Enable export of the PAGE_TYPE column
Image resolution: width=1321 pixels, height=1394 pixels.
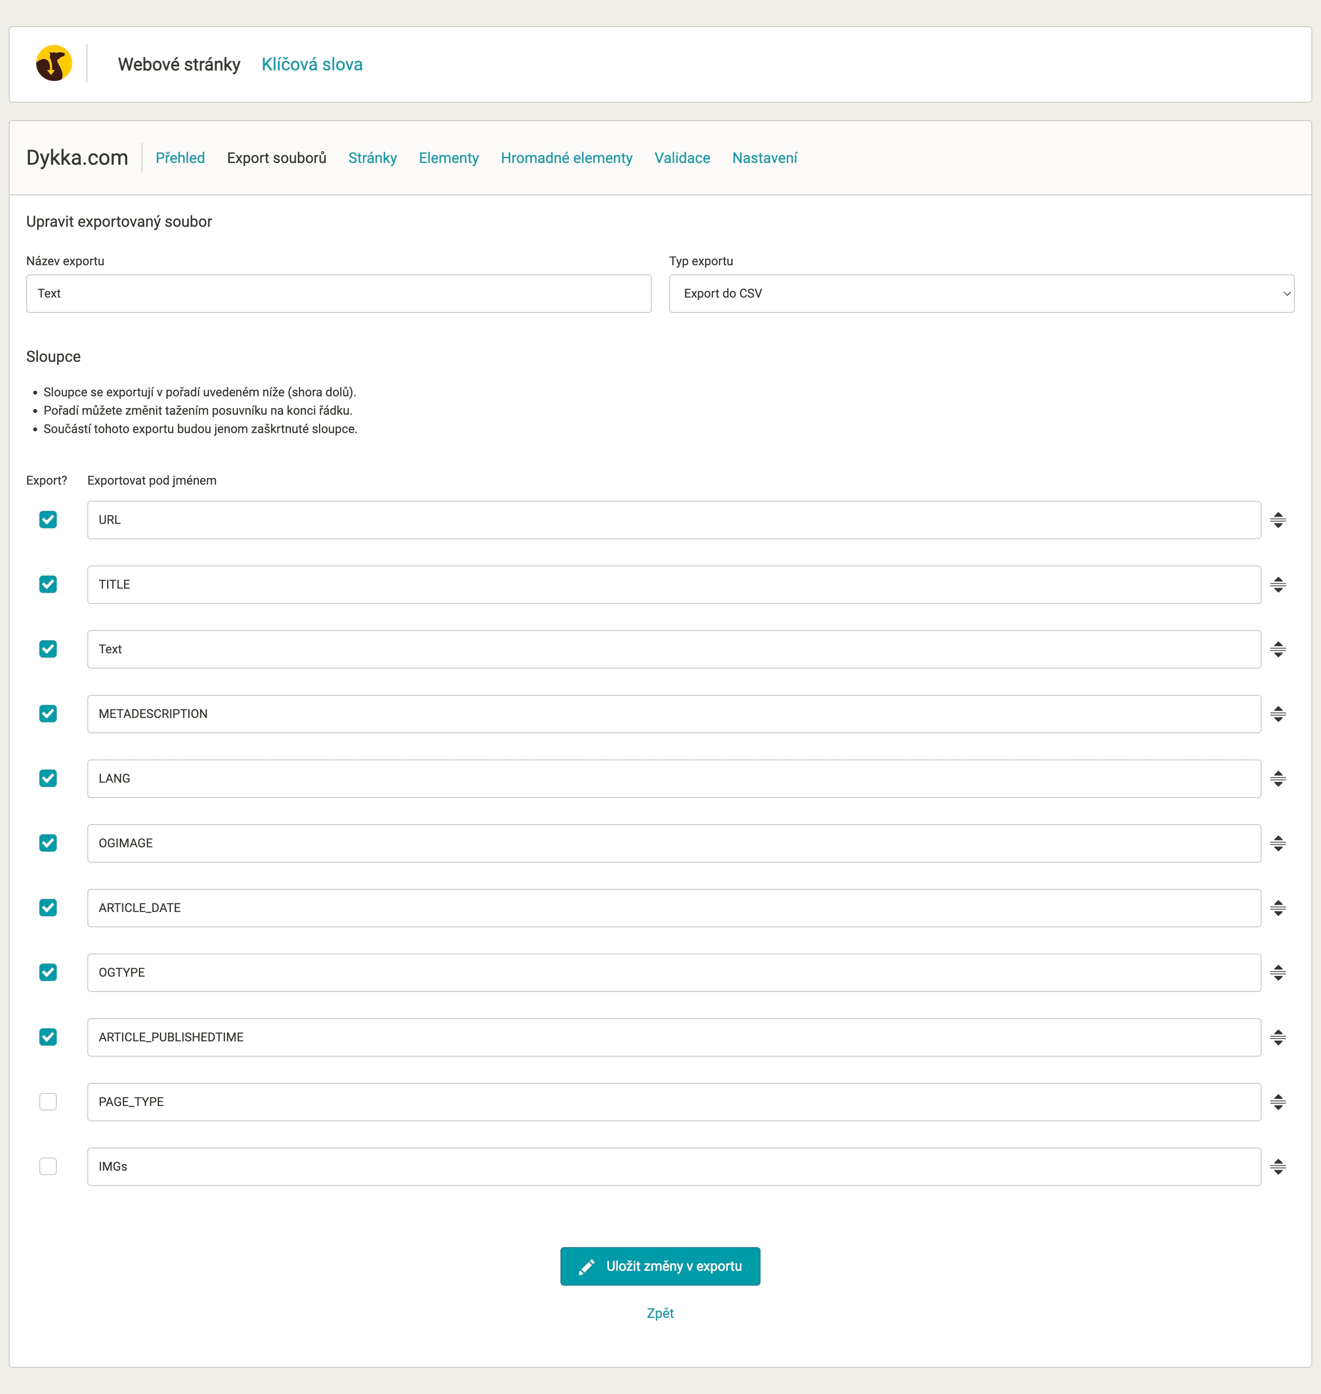tap(48, 1102)
